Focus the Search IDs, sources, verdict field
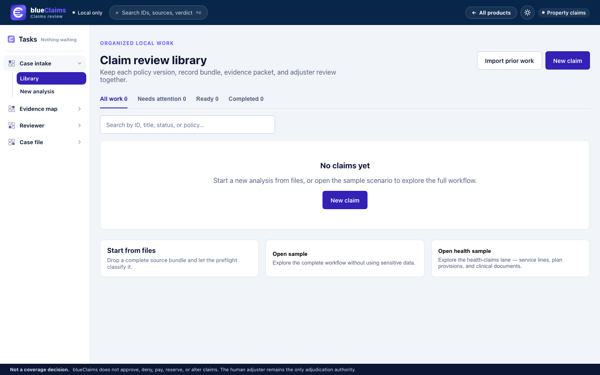Image resolution: width=600 pixels, height=375 pixels. pos(158,12)
